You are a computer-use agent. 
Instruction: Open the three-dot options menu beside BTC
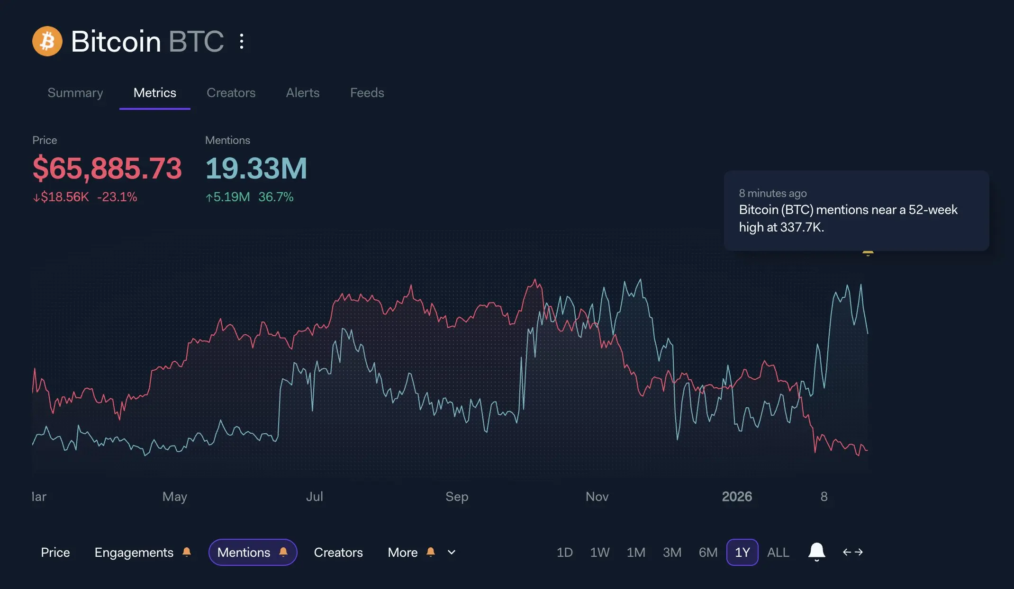pyautogui.click(x=242, y=41)
